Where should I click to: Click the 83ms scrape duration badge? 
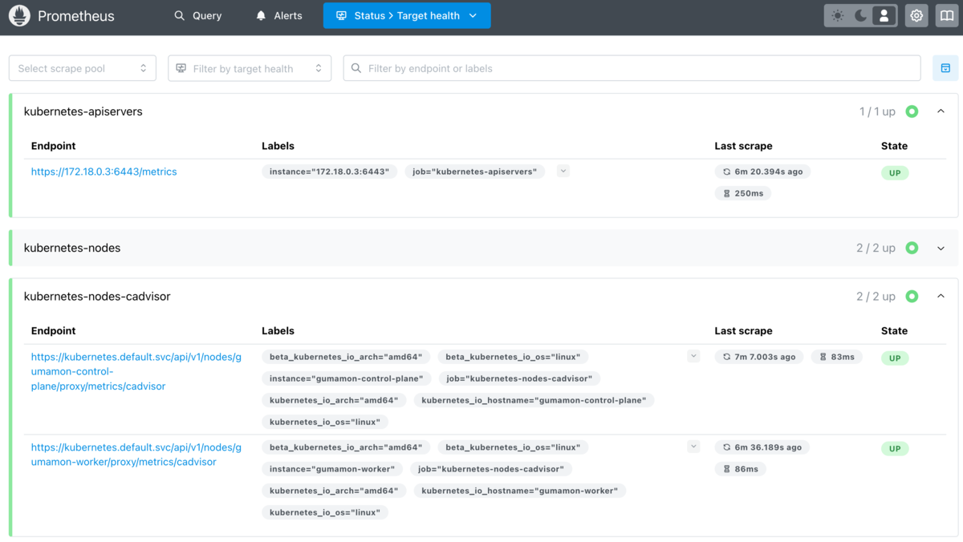pyautogui.click(x=837, y=357)
